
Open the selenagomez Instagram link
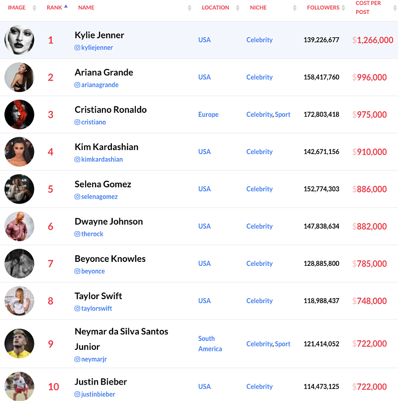coord(99,197)
